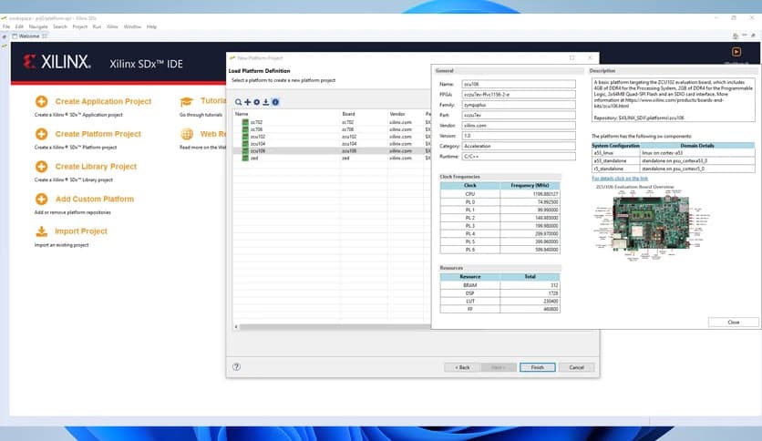762x441 pixels.
Task: Click the LUT row in Resources table
Action: [x=499, y=301]
